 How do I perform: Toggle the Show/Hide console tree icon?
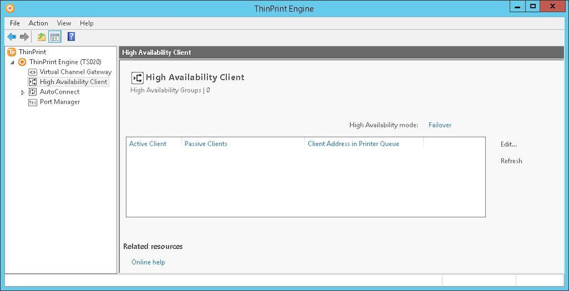point(55,37)
